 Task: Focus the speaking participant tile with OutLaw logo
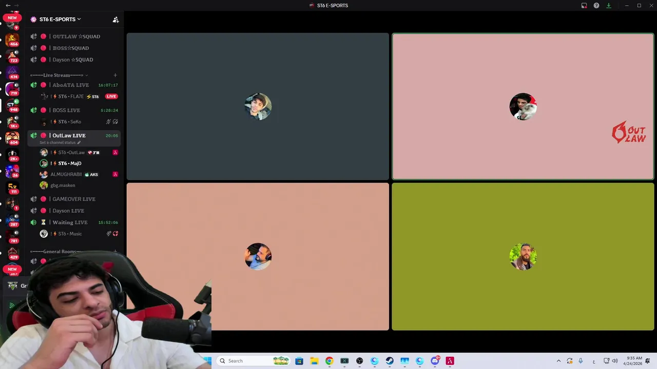pos(523,107)
